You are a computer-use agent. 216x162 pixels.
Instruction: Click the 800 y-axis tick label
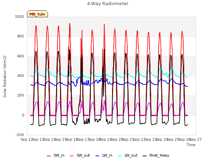click(x=21, y=36)
